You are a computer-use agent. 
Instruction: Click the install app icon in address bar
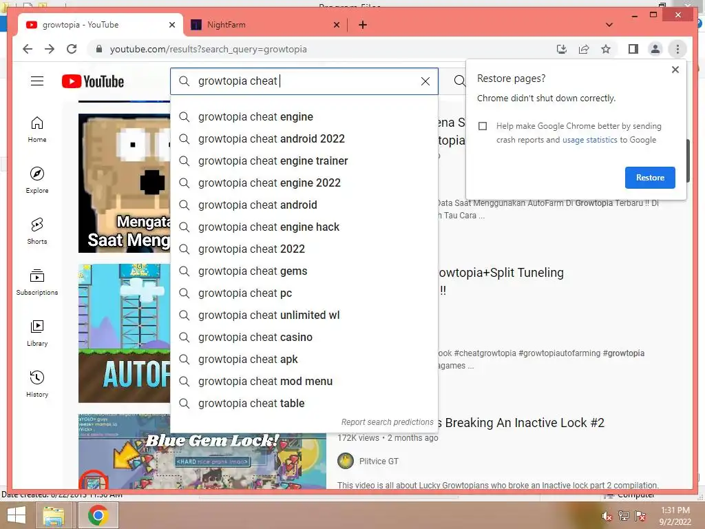[562, 49]
